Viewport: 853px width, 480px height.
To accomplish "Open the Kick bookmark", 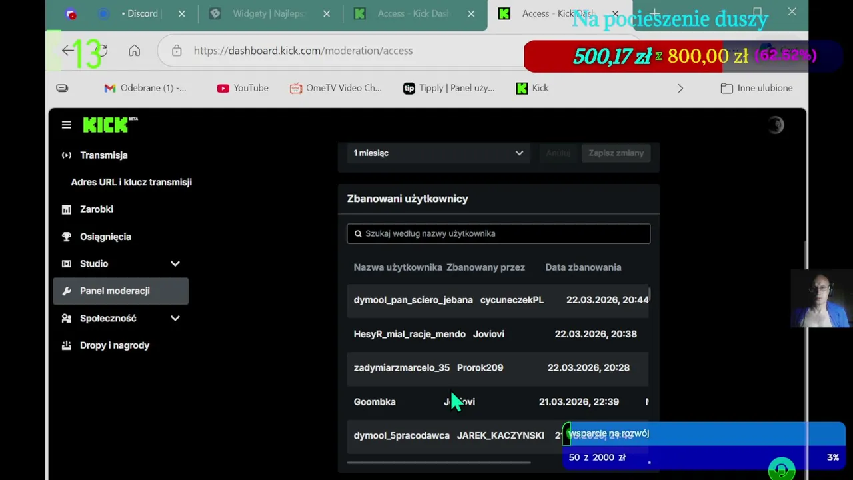I will (x=532, y=88).
